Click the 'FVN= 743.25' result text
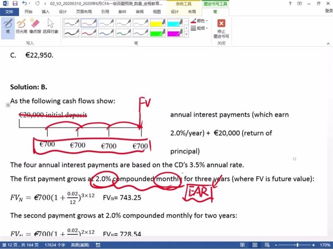The width and height of the screenshot is (333, 249). point(122,198)
